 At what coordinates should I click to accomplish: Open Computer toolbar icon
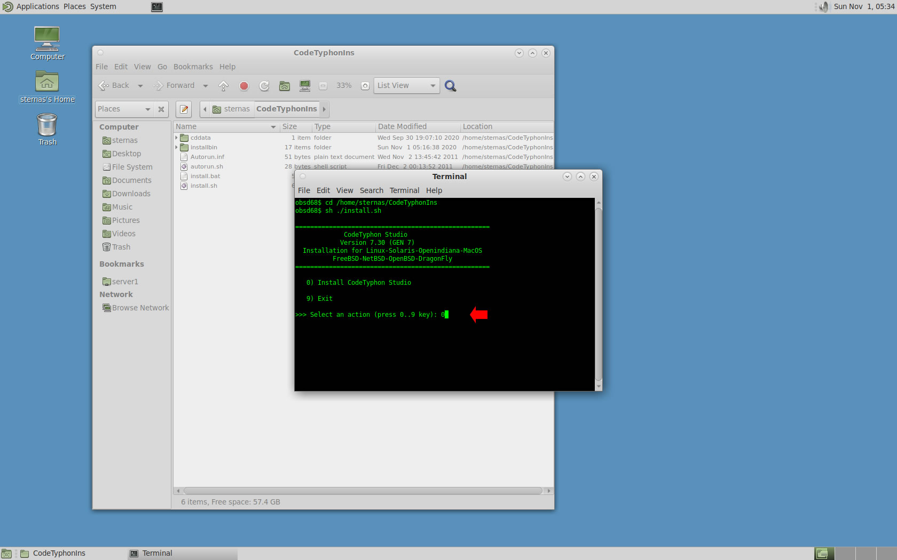[305, 86]
